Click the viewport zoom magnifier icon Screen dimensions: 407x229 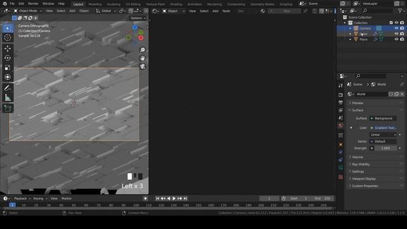[142, 50]
